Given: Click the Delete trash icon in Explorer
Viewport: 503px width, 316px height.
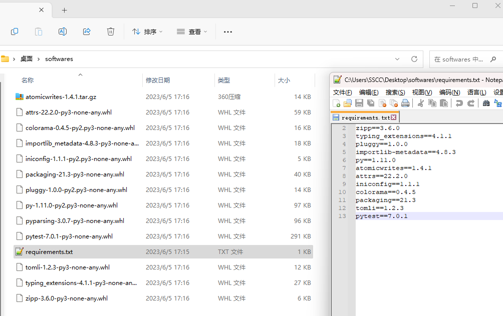Looking at the screenshot, I should (111, 31).
